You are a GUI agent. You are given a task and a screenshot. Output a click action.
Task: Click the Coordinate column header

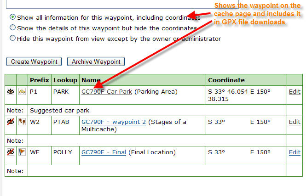click(x=226, y=80)
